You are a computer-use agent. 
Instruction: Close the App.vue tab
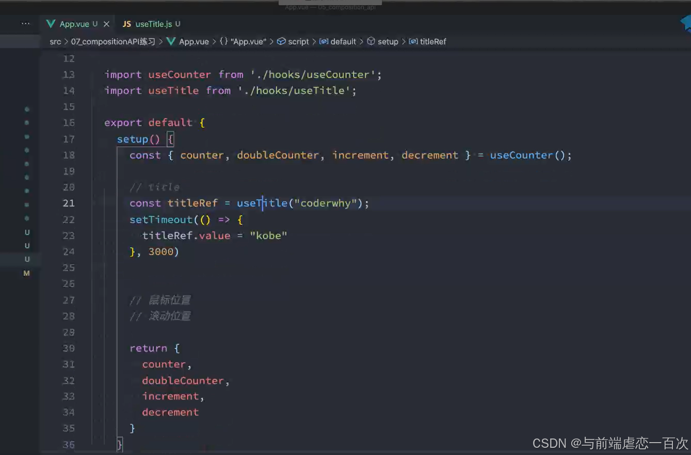pyautogui.click(x=106, y=24)
